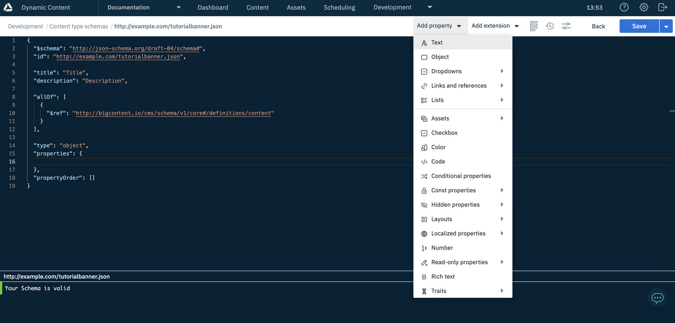Click the Code brackets icon
The height and width of the screenshot is (323, 675).
[x=424, y=162]
